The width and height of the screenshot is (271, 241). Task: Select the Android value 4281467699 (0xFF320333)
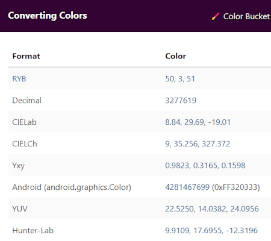pos(213,187)
